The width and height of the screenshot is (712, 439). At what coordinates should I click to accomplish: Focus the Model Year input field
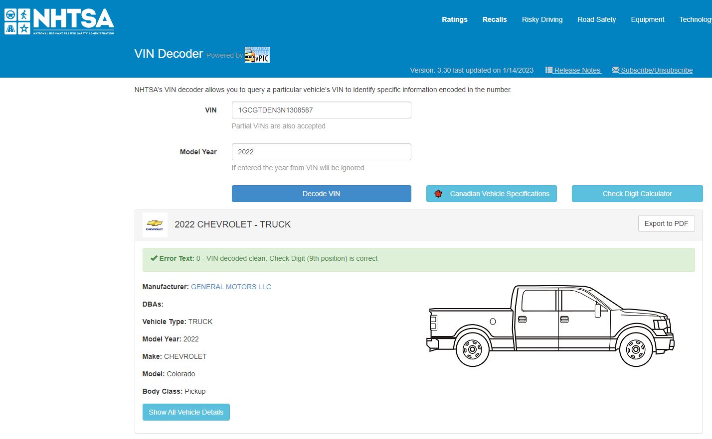322,152
